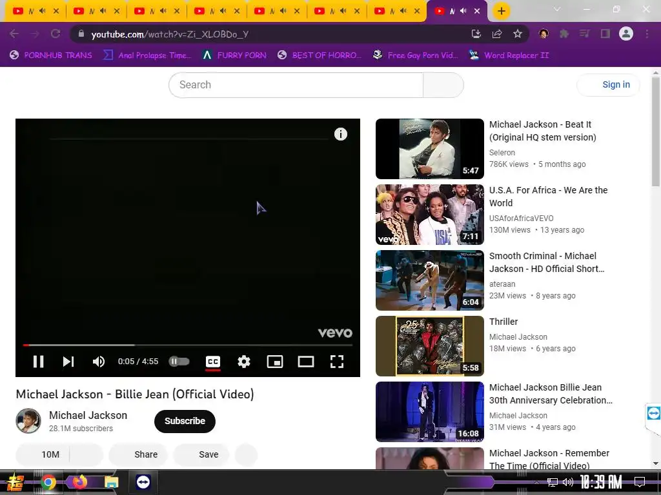Open Smooth Criminal video title

547,262
